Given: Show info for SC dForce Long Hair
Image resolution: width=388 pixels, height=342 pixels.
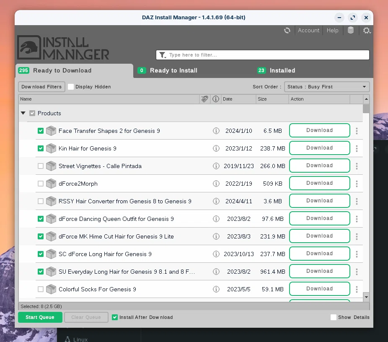Looking at the screenshot, I should pos(216,254).
